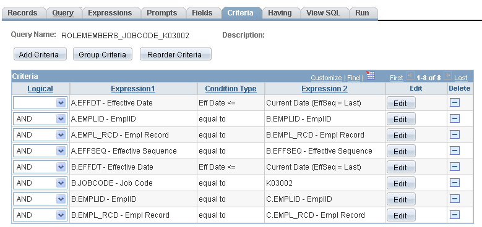Open the Having tab

(280, 13)
